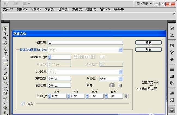Choose portrait orientation button

click(112, 85)
